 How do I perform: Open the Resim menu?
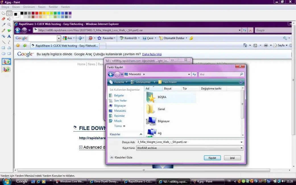point(42,7)
